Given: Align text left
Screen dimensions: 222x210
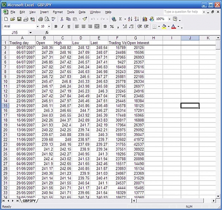Looking at the screenshot, I should 77,27.
